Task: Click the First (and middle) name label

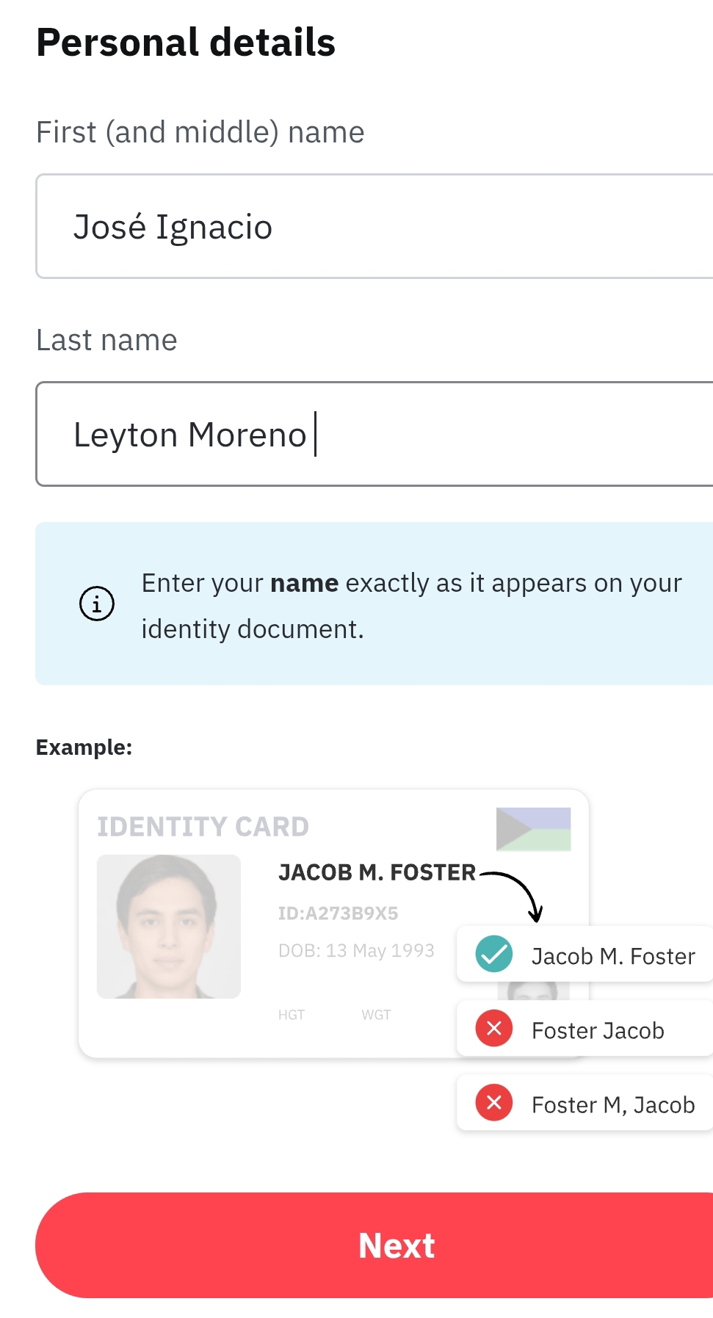Action: 200,132
